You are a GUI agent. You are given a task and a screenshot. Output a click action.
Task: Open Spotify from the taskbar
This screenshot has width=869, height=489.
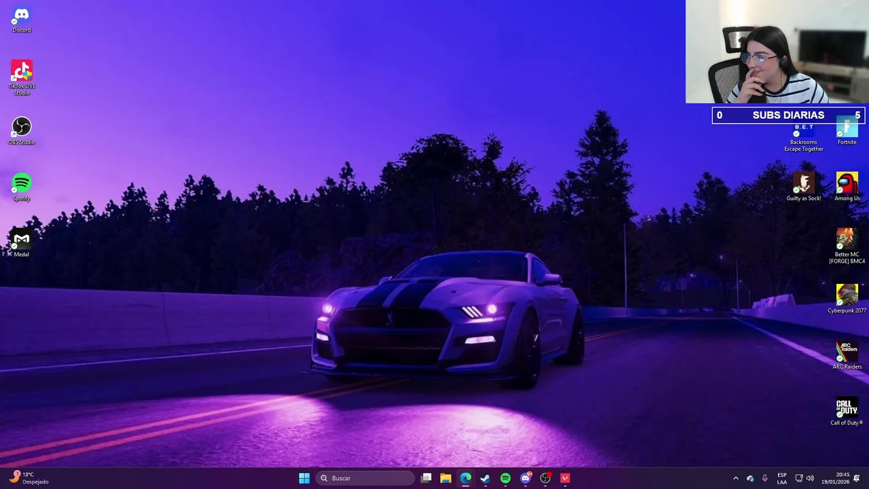[x=505, y=478]
